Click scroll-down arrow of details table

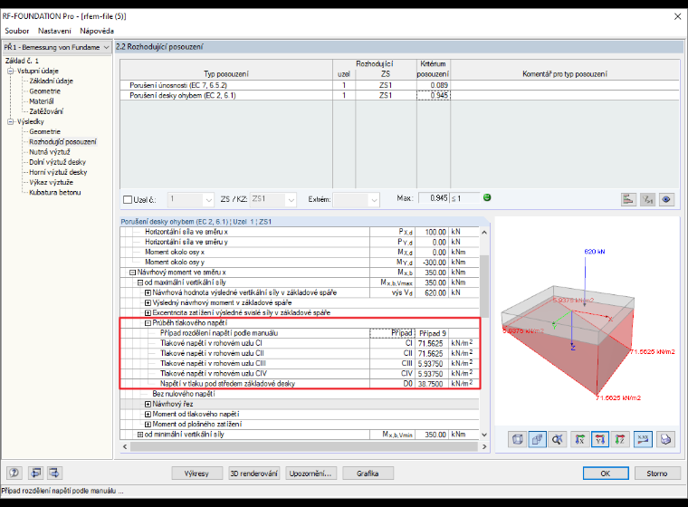pos(484,435)
